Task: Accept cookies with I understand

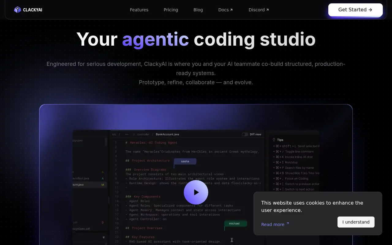Action: click(356, 222)
